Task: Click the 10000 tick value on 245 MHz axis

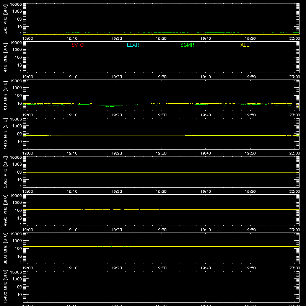Action: coord(16,5)
